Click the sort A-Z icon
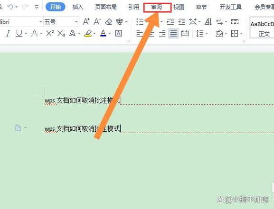 [208, 22]
